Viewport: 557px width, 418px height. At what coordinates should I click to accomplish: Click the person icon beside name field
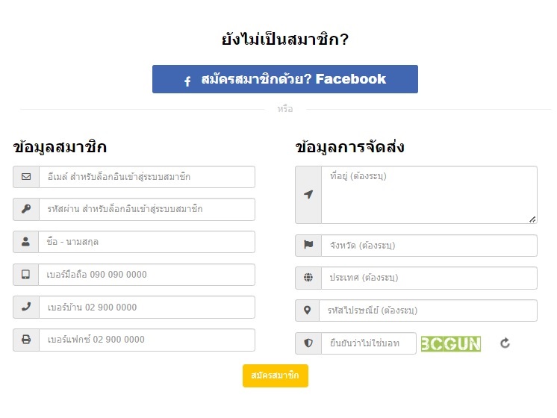(x=26, y=242)
